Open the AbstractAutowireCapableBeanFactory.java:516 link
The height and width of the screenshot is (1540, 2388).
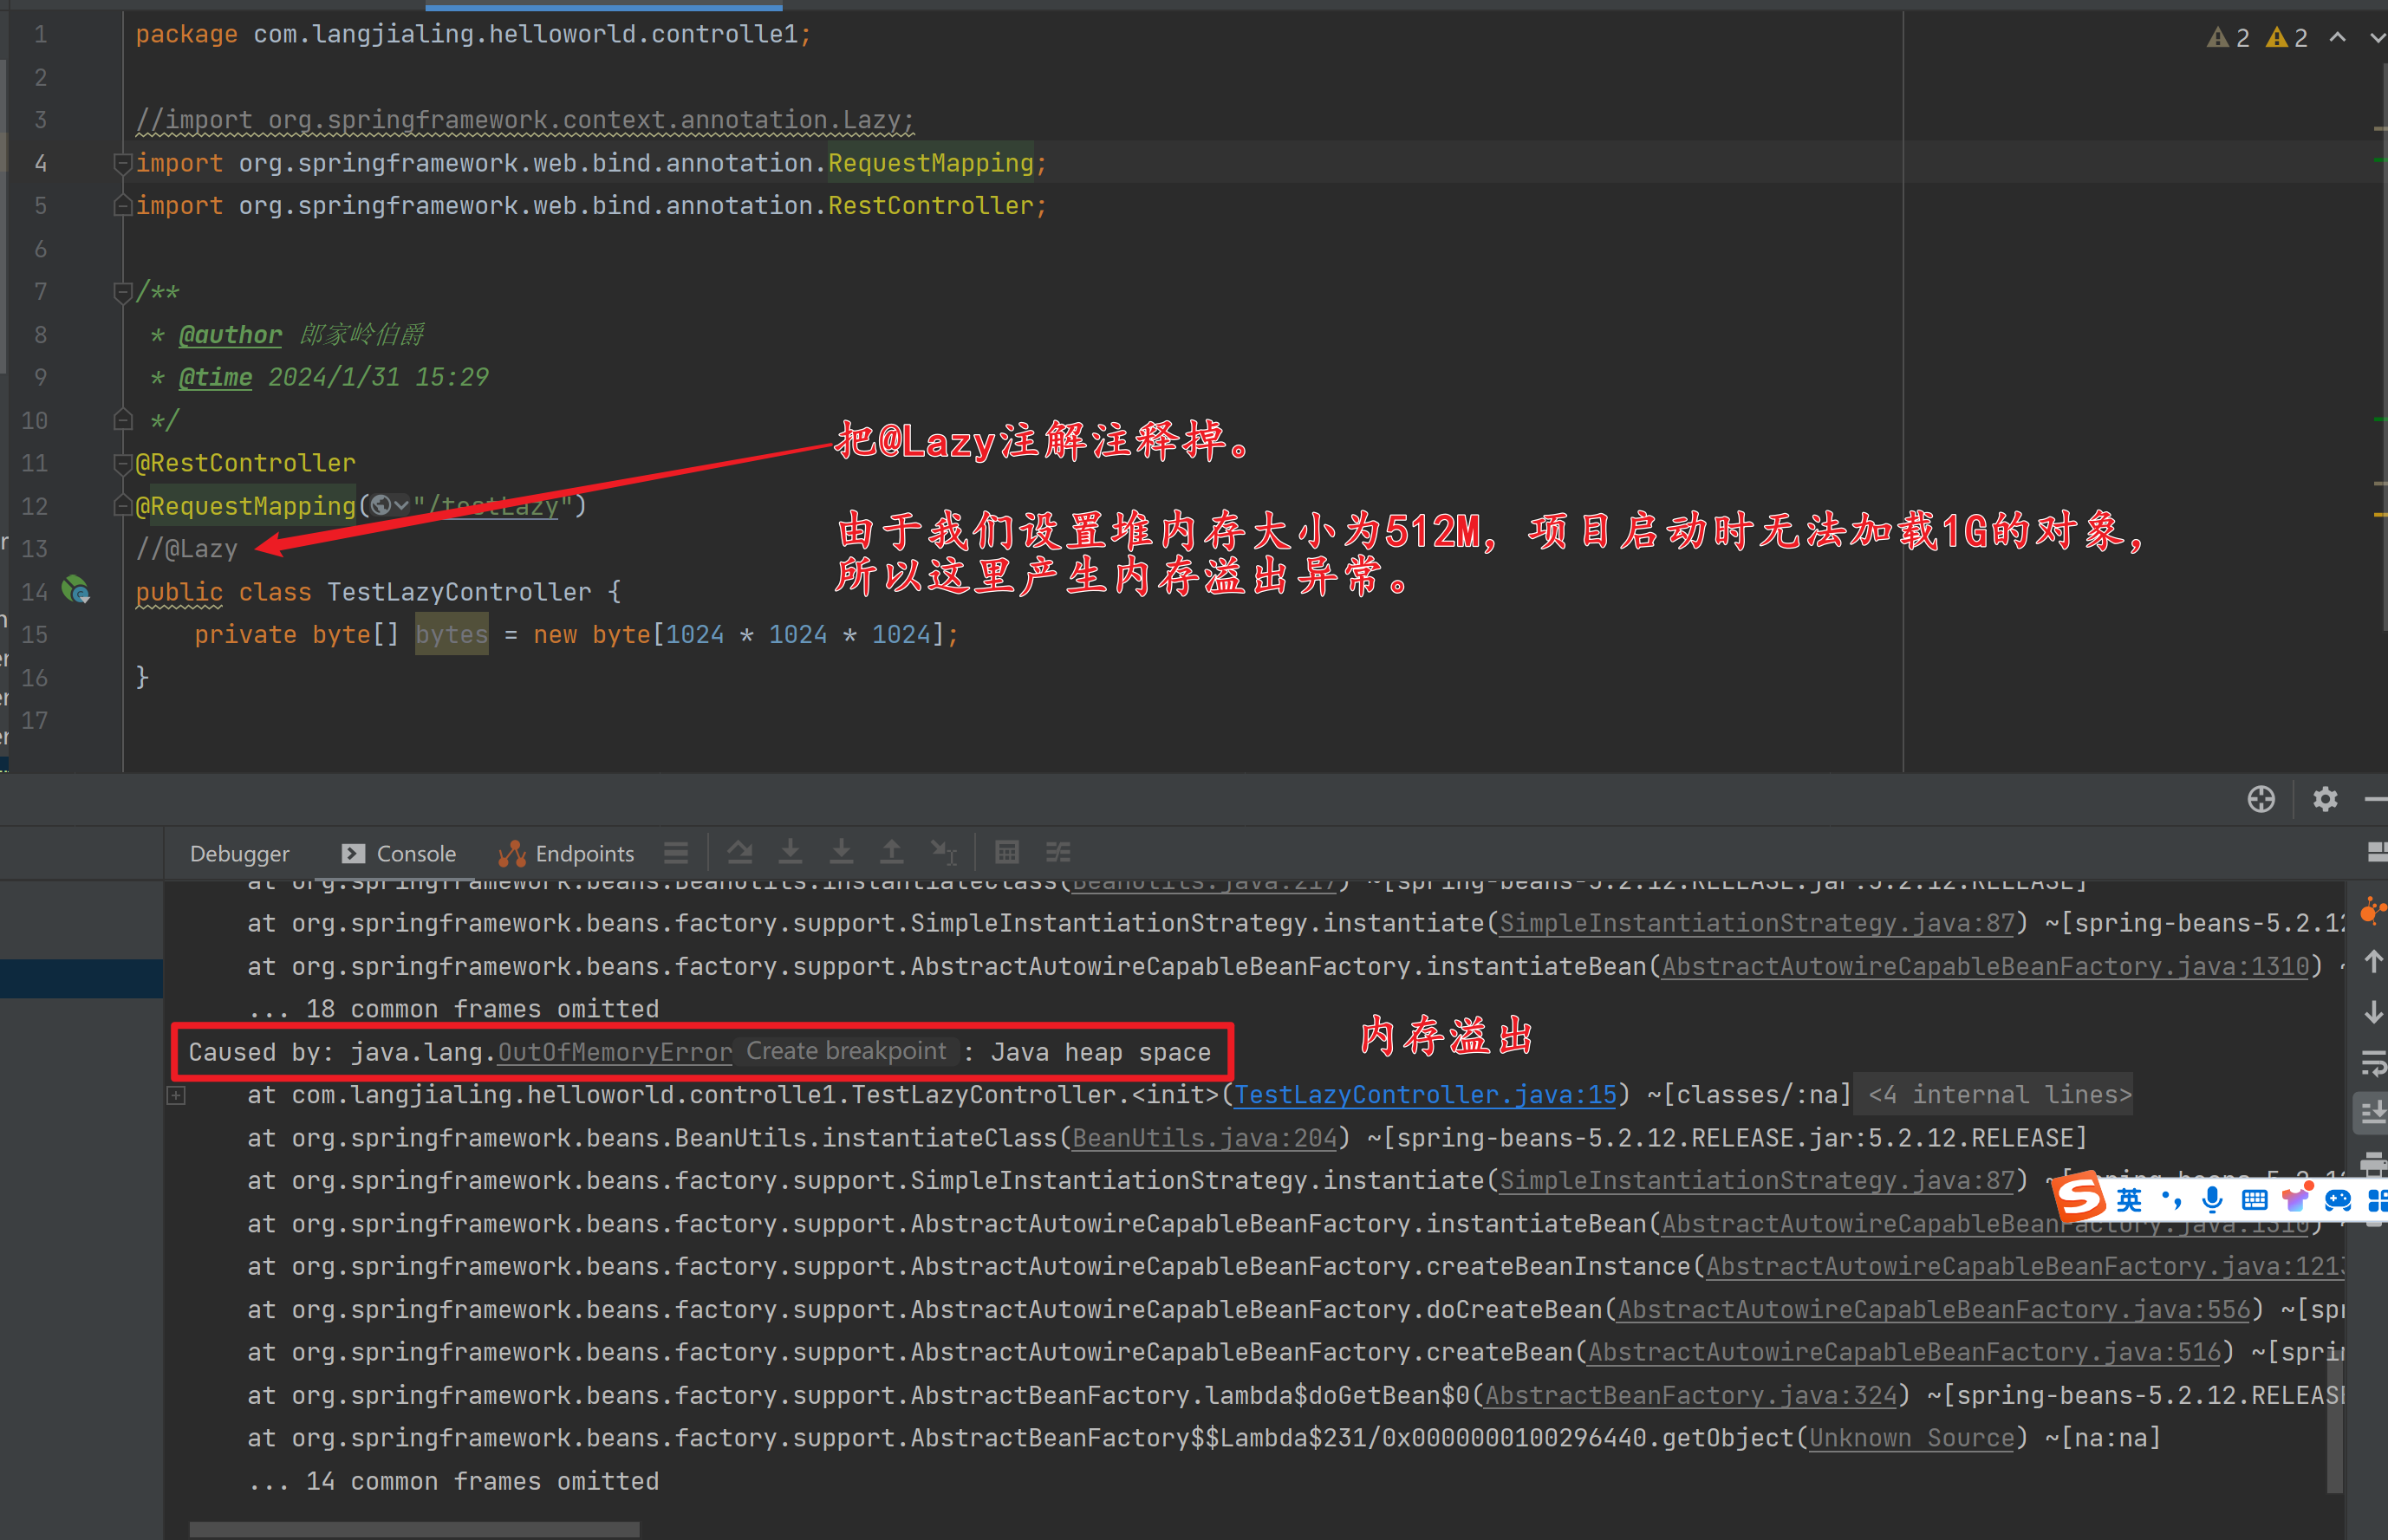point(1904,1352)
